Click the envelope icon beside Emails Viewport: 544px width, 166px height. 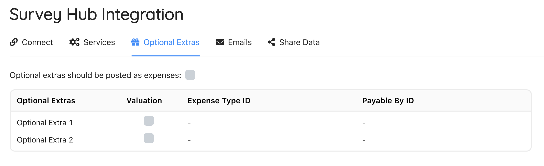coord(220,42)
